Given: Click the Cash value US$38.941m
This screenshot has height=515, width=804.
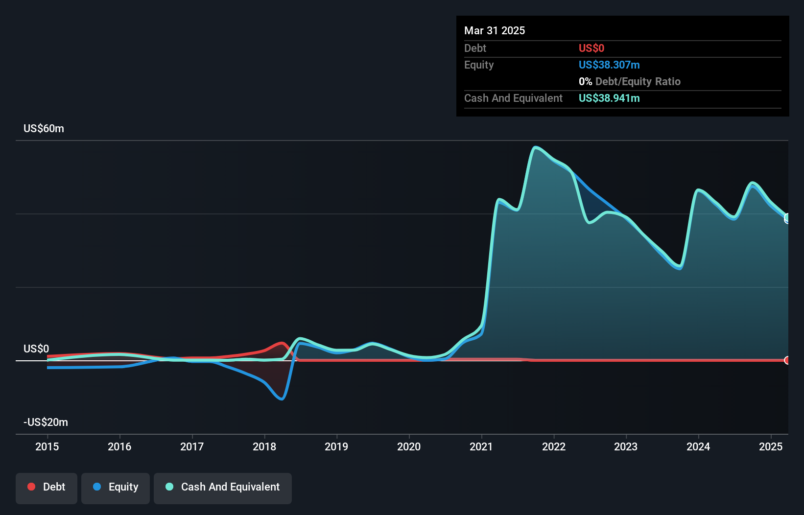Looking at the screenshot, I should pyautogui.click(x=609, y=98).
